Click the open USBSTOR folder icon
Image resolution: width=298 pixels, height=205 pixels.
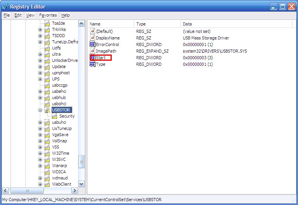47,110
